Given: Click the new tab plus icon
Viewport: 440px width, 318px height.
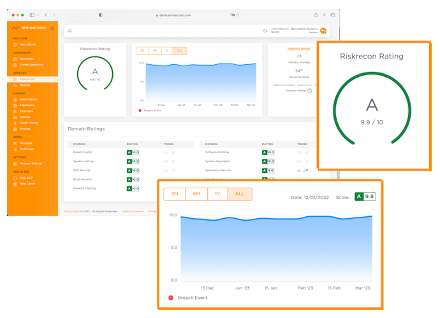Looking at the screenshot, I should [324, 15].
